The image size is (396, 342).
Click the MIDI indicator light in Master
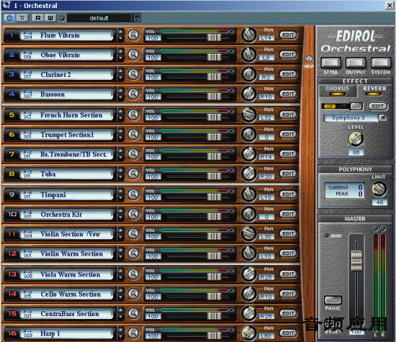(x=327, y=236)
